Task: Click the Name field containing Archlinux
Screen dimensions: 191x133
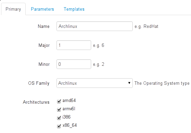Action: [95, 26]
